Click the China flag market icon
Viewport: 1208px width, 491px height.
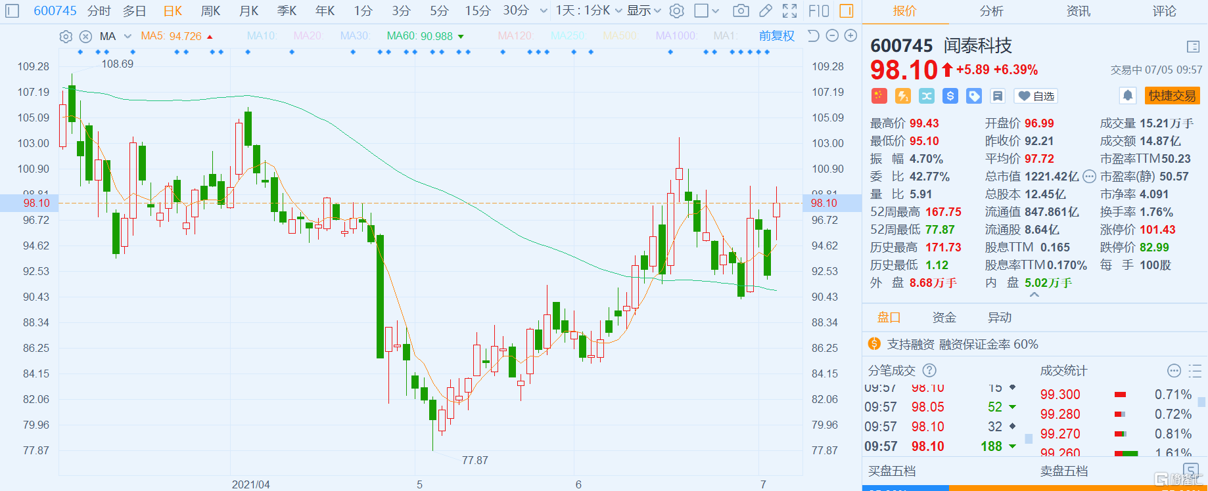[x=879, y=96]
